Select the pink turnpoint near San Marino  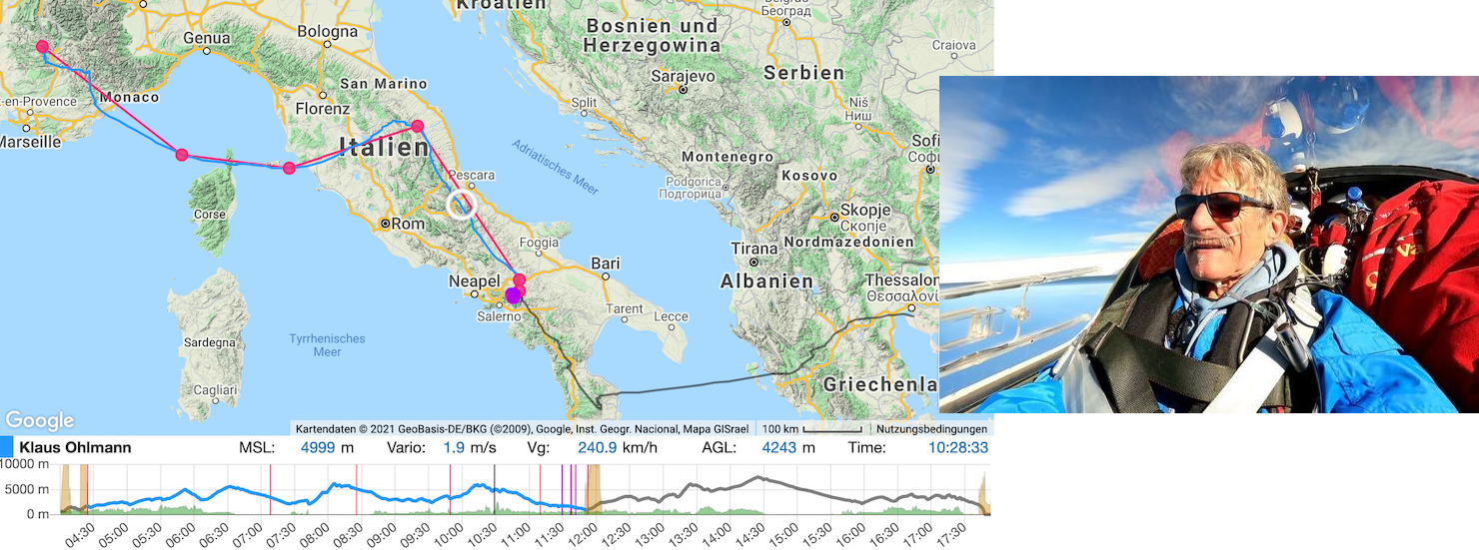(x=418, y=126)
